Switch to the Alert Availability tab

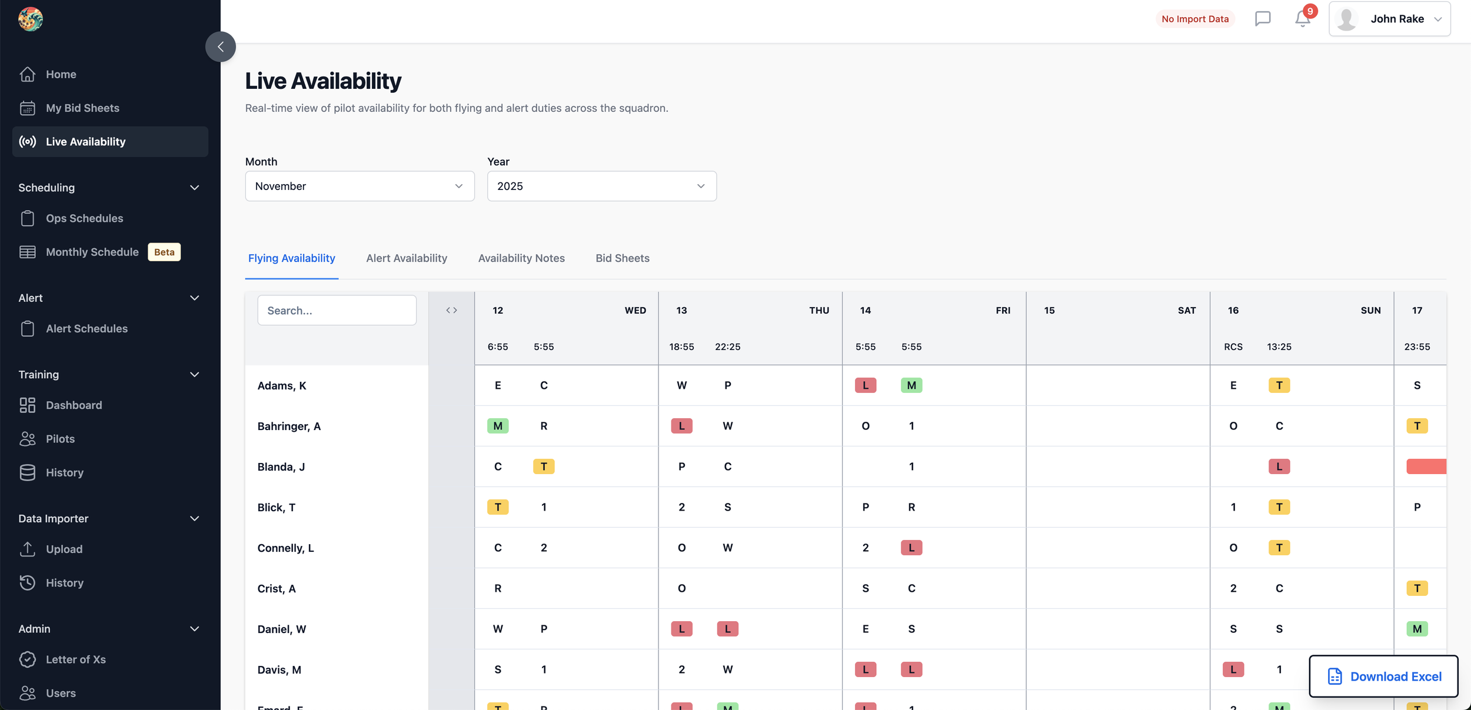(406, 258)
